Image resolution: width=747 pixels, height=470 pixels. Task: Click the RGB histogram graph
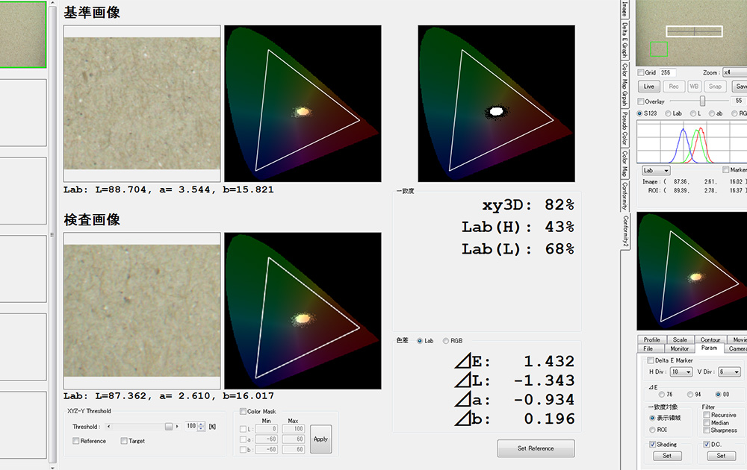tap(692, 142)
